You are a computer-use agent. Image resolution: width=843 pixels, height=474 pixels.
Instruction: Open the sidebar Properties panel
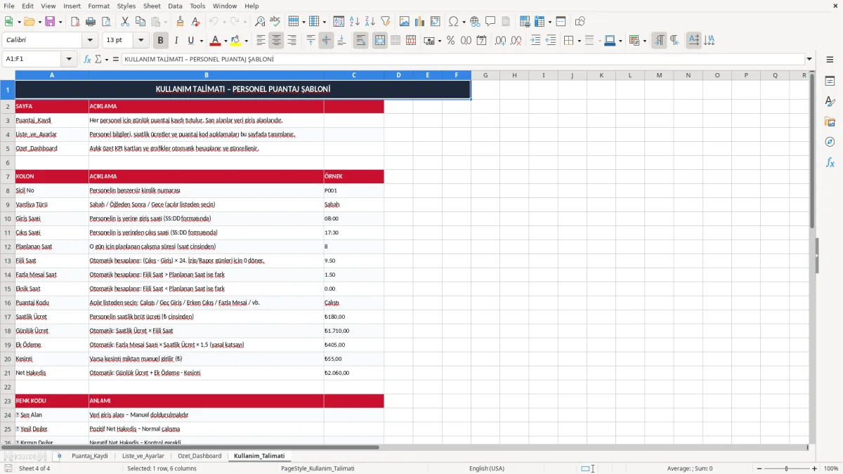(830, 81)
